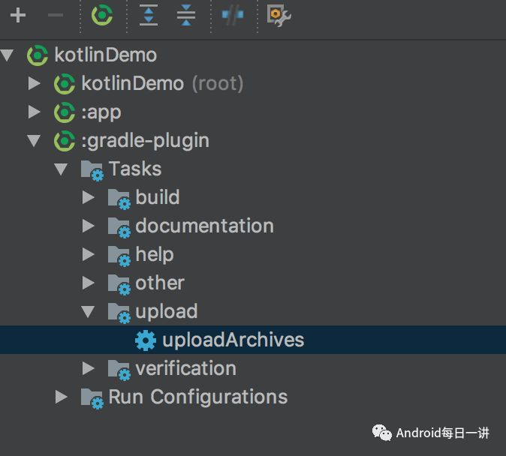Expand the build task group
506x456 pixels.
point(88,197)
